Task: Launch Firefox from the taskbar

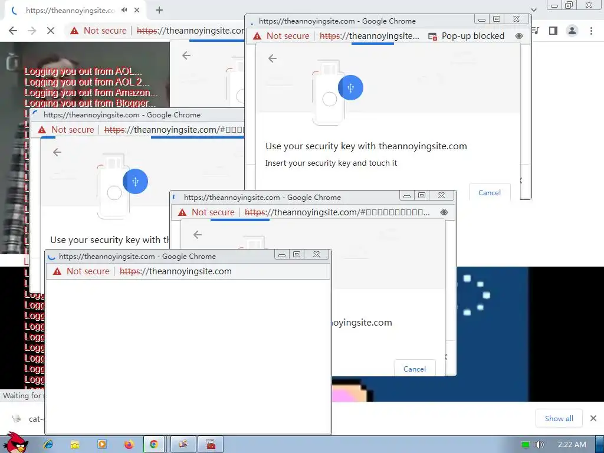Action: pyautogui.click(x=129, y=445)
